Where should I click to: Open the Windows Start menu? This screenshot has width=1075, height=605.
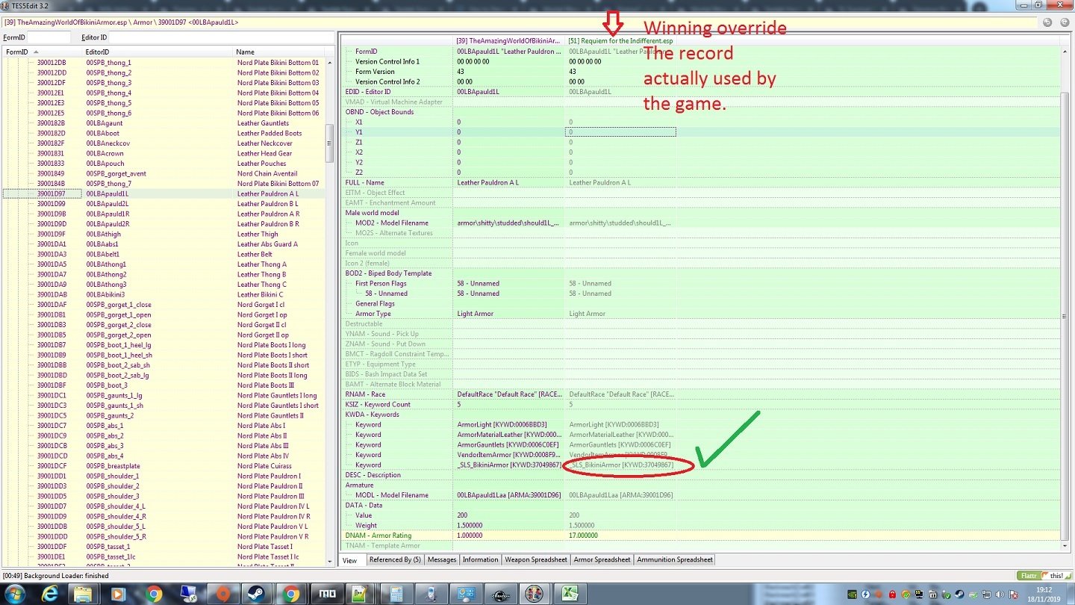pyautogui.click(x=14, y=594)
